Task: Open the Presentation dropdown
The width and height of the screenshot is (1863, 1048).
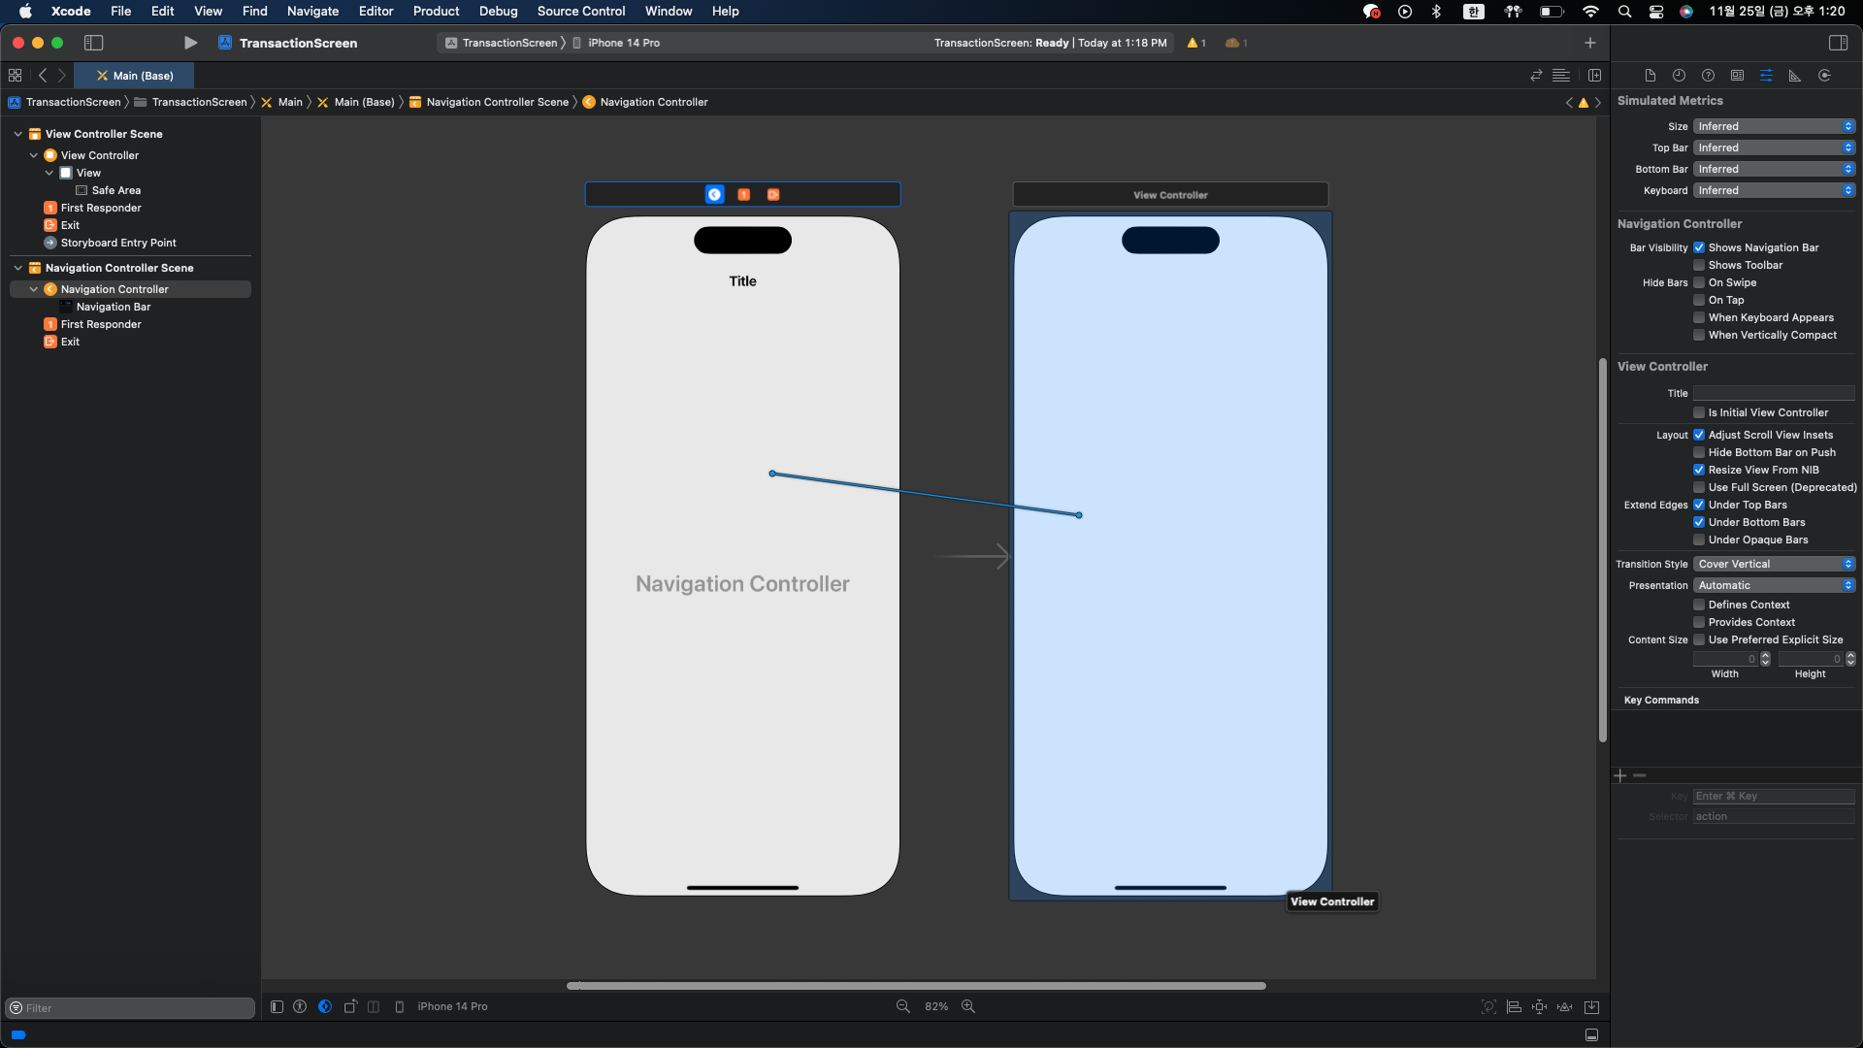Action: point(1774,585)
